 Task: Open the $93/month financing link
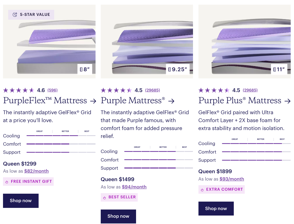[232, 179]
